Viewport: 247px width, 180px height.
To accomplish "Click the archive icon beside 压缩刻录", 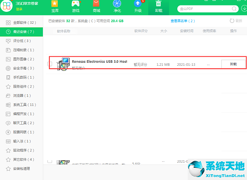I will (x=8, y=50).
